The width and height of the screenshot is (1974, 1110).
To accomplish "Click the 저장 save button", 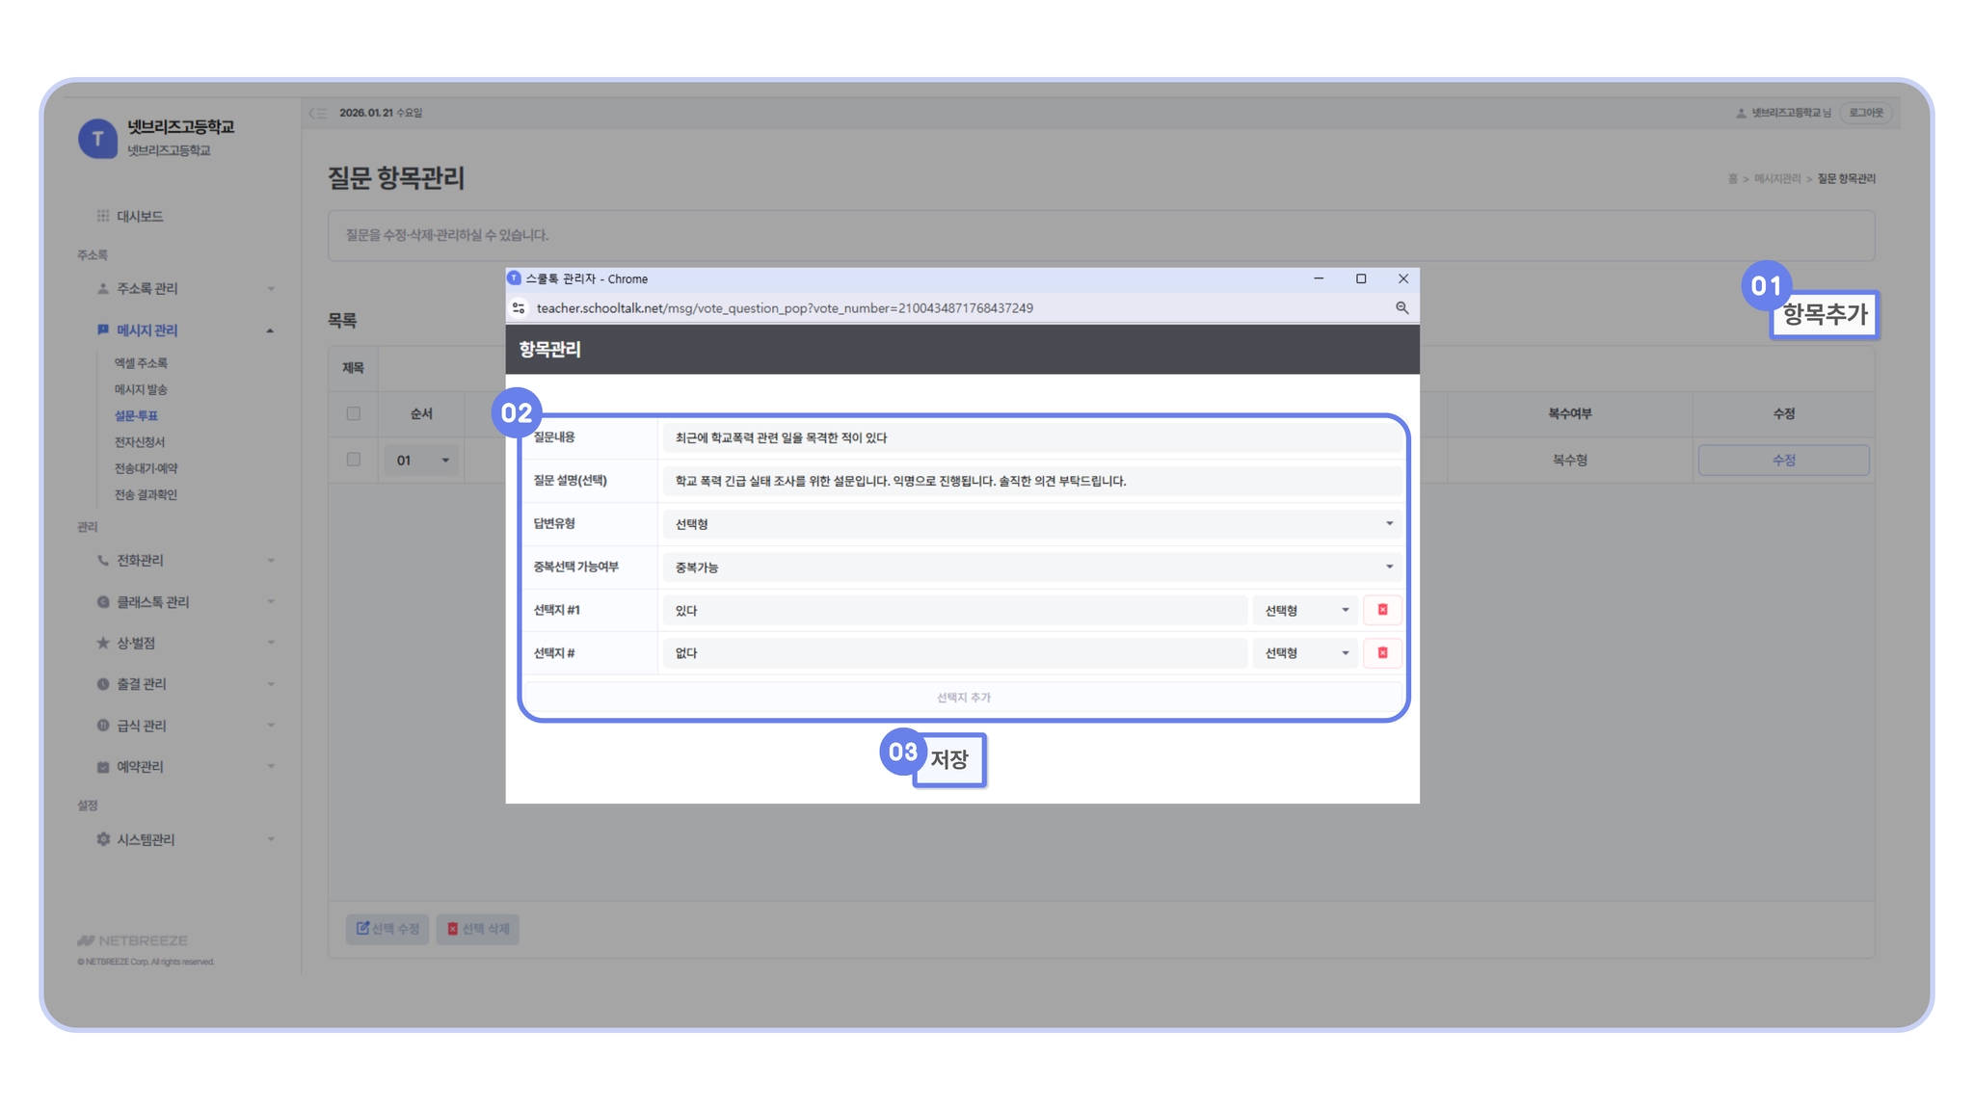I will 948,760.
